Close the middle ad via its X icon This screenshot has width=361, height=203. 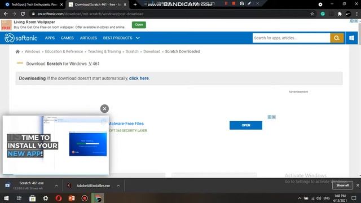tap(274, 117)
